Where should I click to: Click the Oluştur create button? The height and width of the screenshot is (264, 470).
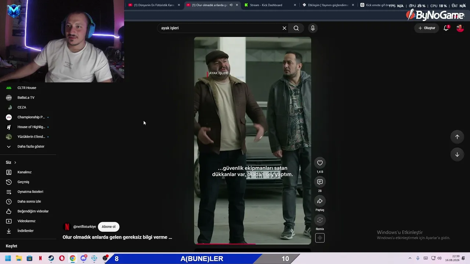(x=427, y=28)
